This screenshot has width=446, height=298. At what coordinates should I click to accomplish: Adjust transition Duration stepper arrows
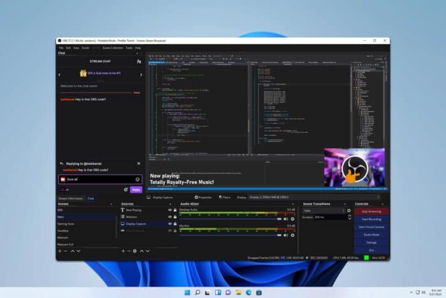click(x=350, y=217)
